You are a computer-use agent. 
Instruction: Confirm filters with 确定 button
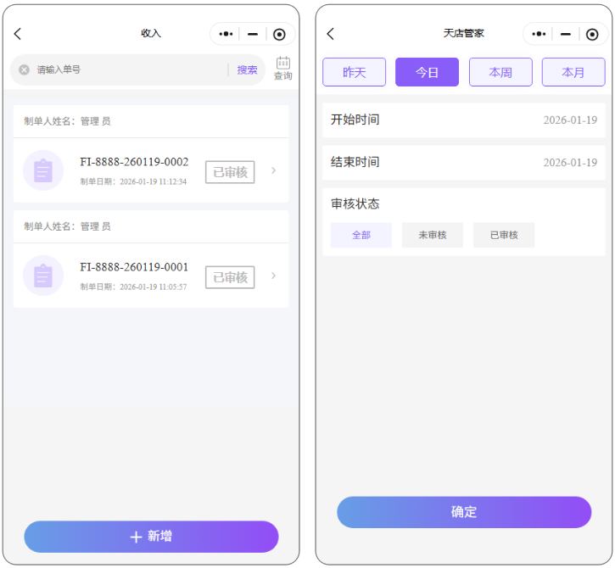pyautogui.click(x=464, y=512)
